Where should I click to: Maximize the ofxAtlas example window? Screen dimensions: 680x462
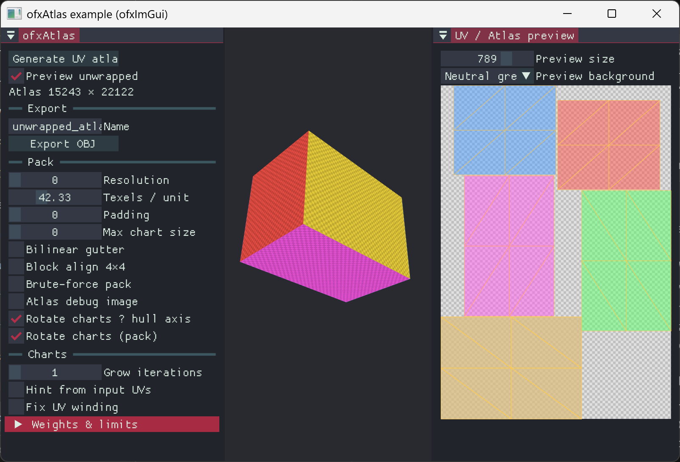point(612,14)
